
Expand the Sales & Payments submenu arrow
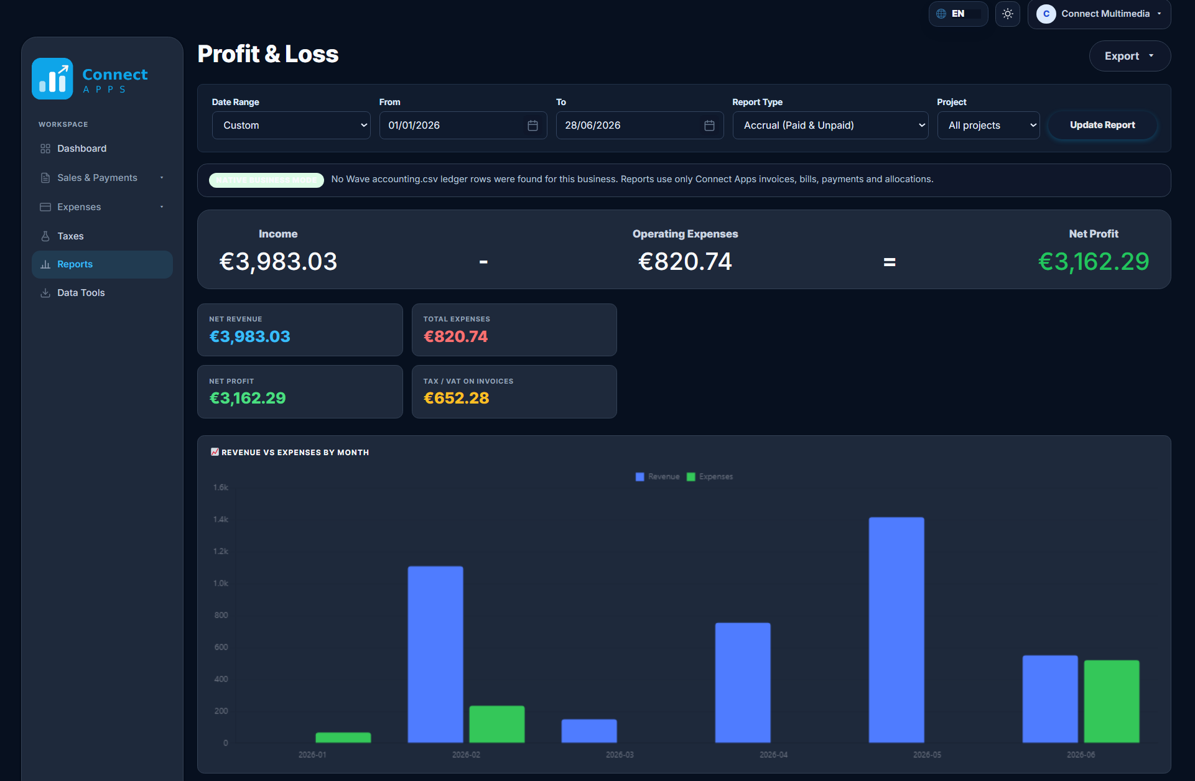[x=162, y=178]
